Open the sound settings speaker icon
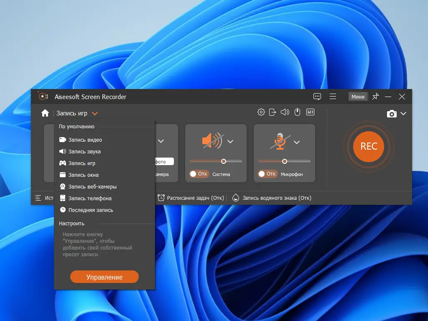 click(285, 112)
